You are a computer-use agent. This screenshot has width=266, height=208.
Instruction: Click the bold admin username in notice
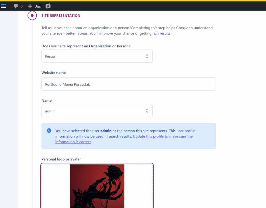[x=106, y=131]
